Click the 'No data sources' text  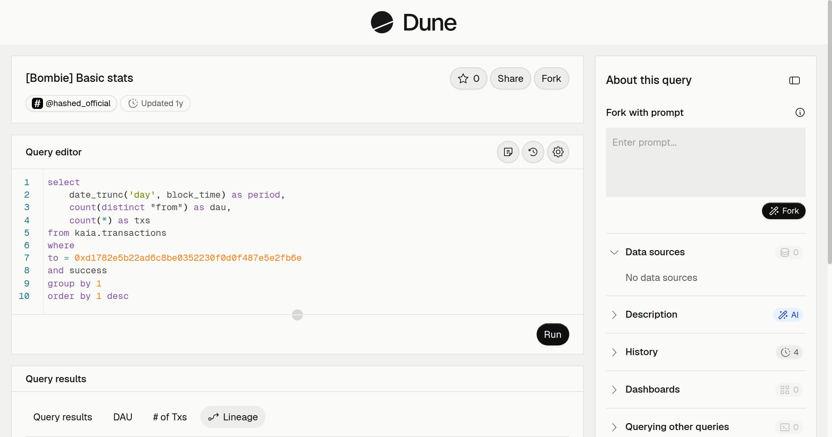pyautogui.click(x=661, y=277)
